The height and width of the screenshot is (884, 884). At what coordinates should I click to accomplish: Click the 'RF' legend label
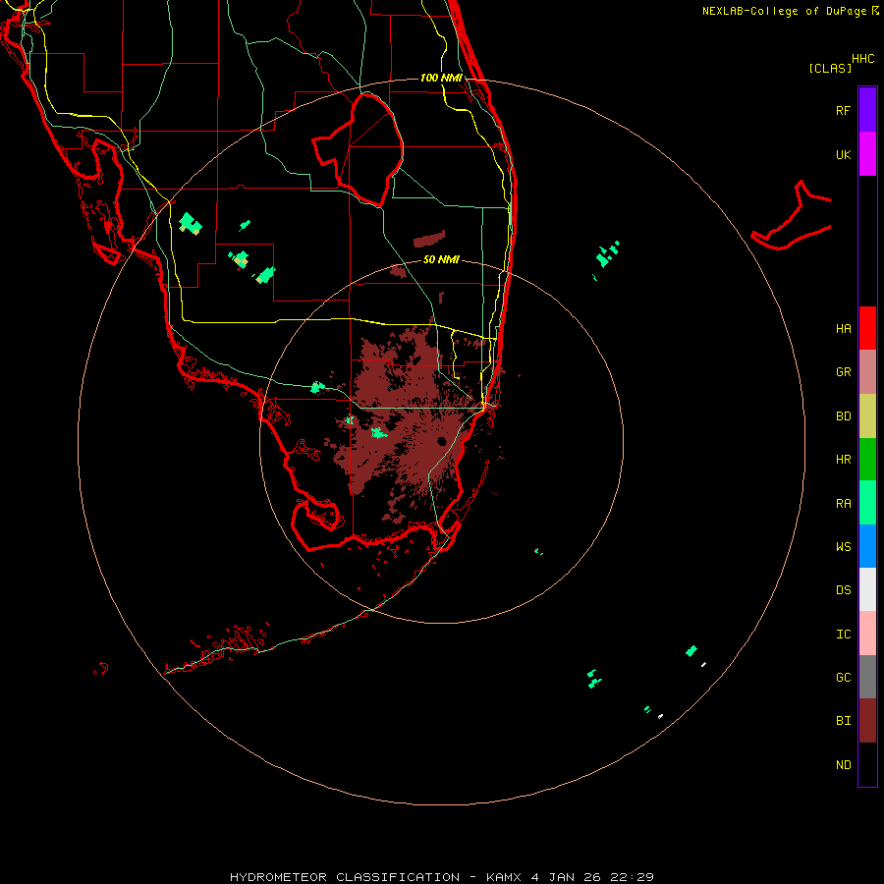click(843, 110)
